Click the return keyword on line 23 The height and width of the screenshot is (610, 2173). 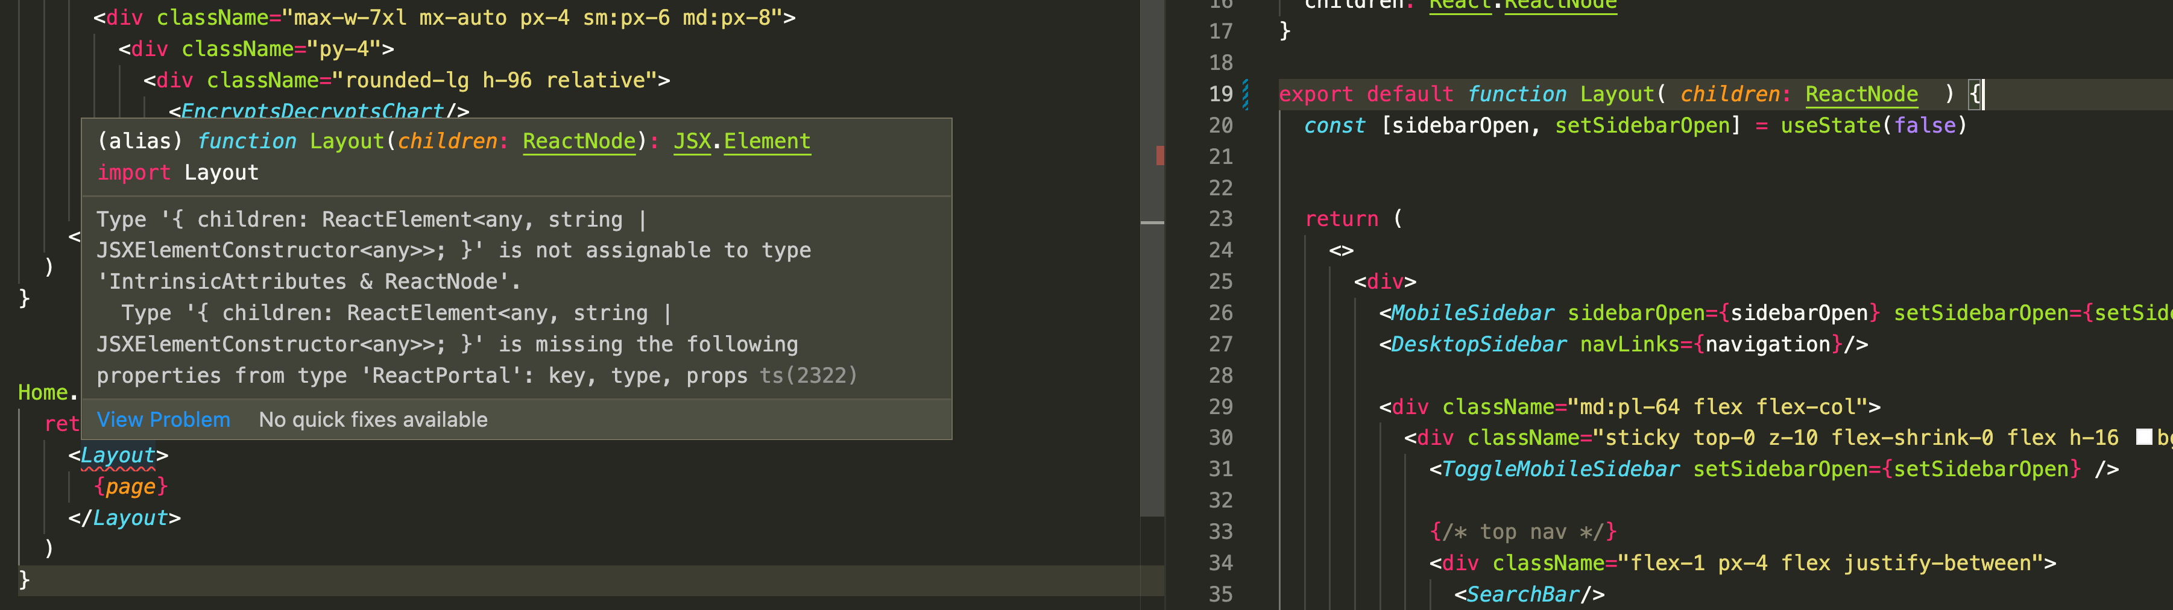click(x=1342, y=219)
